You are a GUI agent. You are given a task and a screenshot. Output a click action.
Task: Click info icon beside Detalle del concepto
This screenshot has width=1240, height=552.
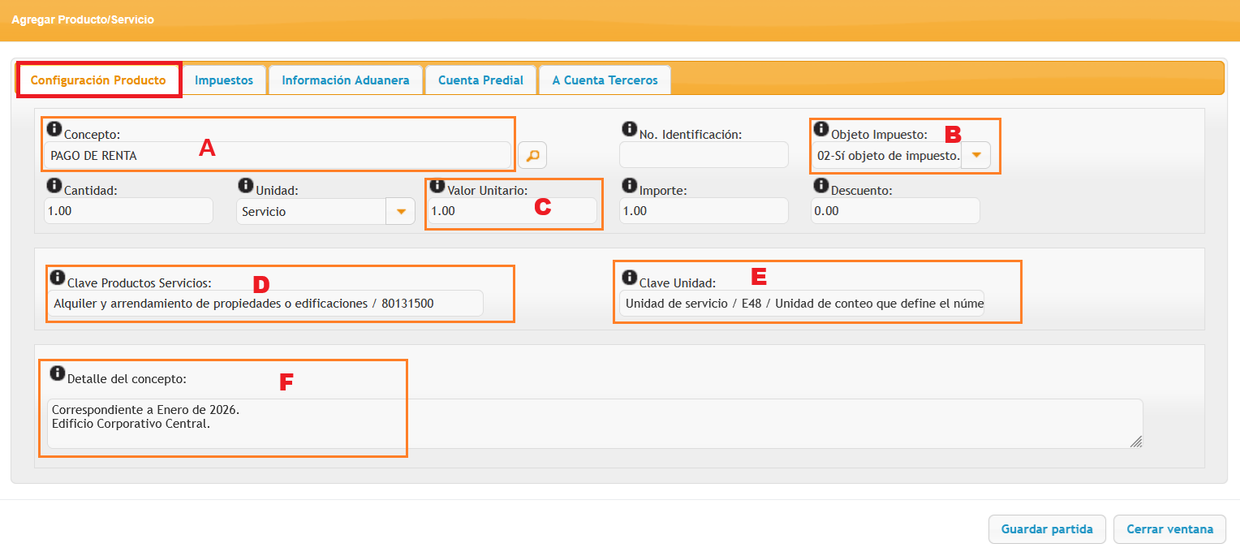pos(58,373)
